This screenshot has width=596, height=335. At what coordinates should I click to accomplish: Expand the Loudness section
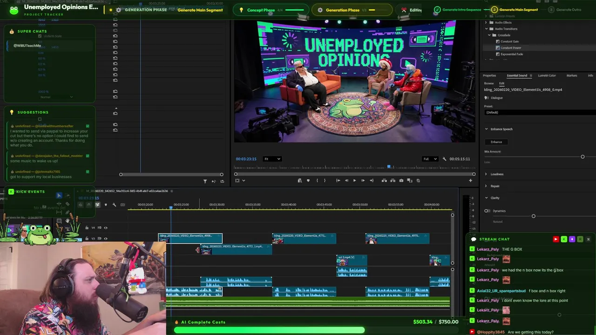[487, 174]
